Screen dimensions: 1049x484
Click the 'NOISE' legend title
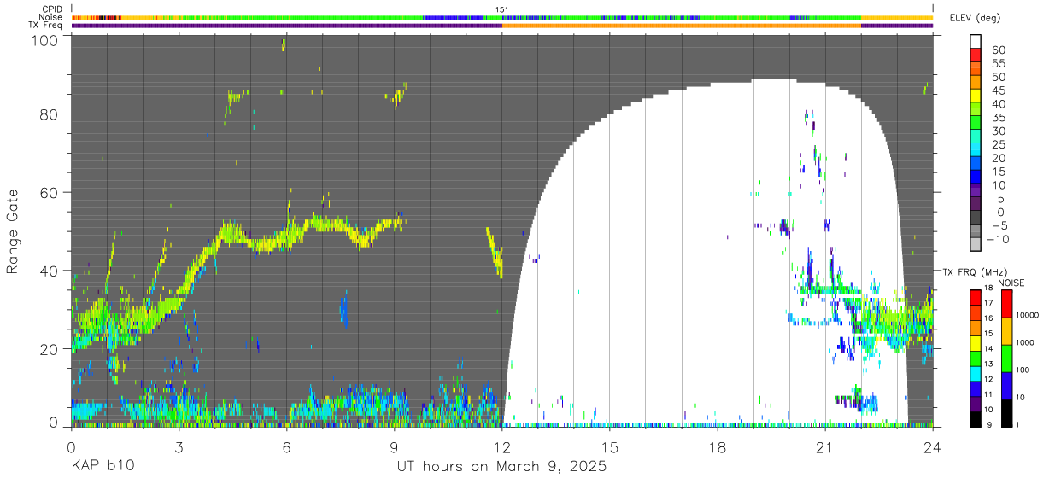pyautogui.click(x=1011, y=283)
